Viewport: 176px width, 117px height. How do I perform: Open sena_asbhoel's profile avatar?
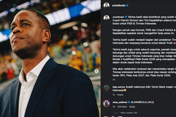pos(106,103)
